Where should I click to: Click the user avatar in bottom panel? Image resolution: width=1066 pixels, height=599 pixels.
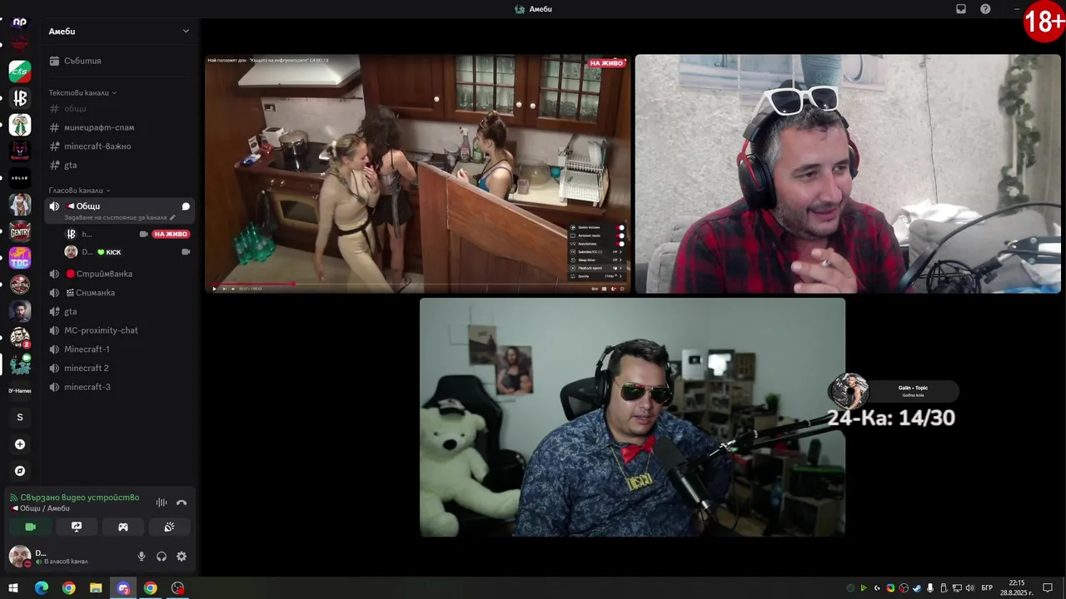coord(20,557)
